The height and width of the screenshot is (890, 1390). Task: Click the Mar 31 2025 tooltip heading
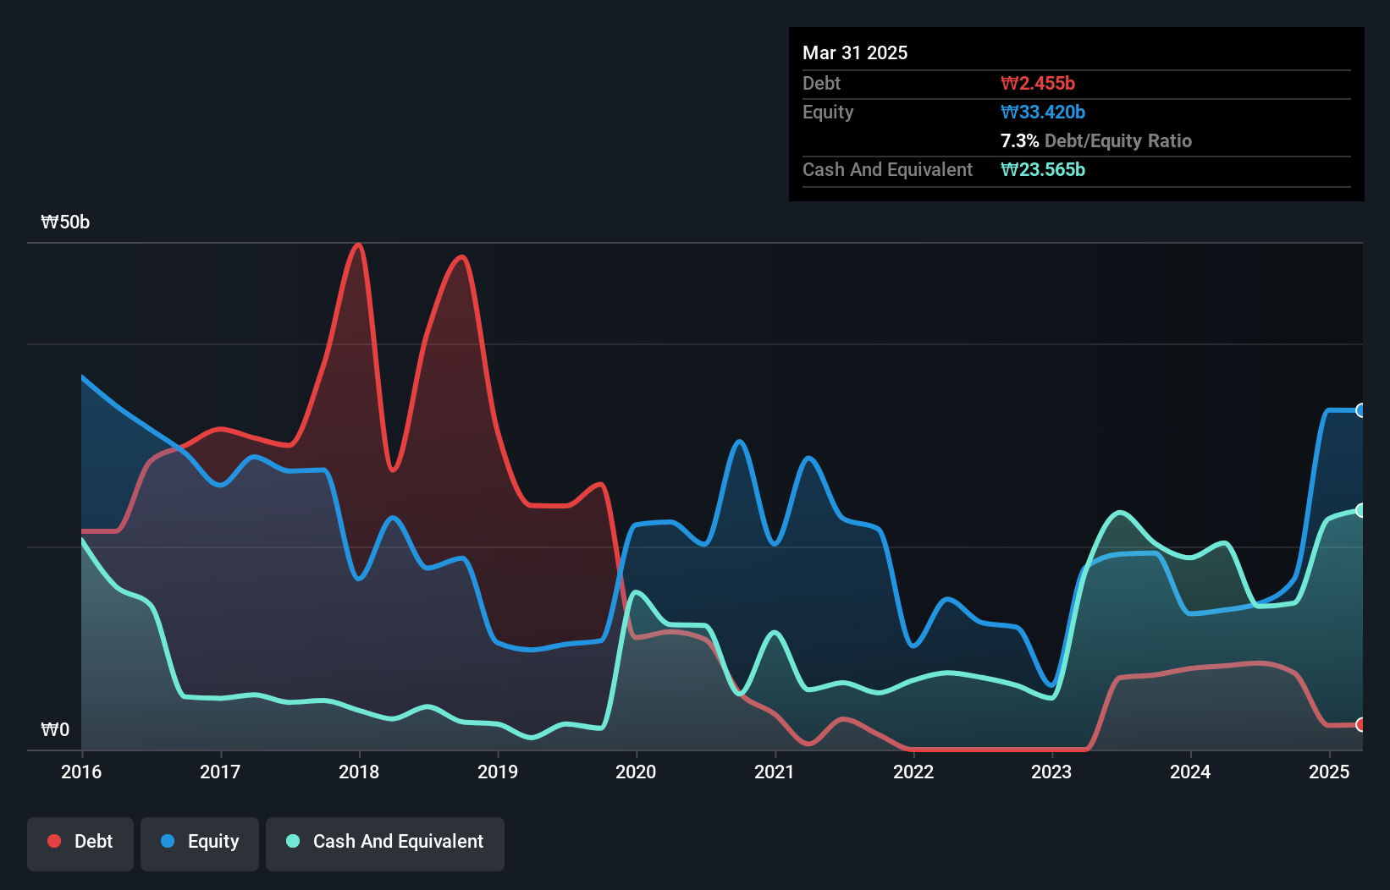855,52
